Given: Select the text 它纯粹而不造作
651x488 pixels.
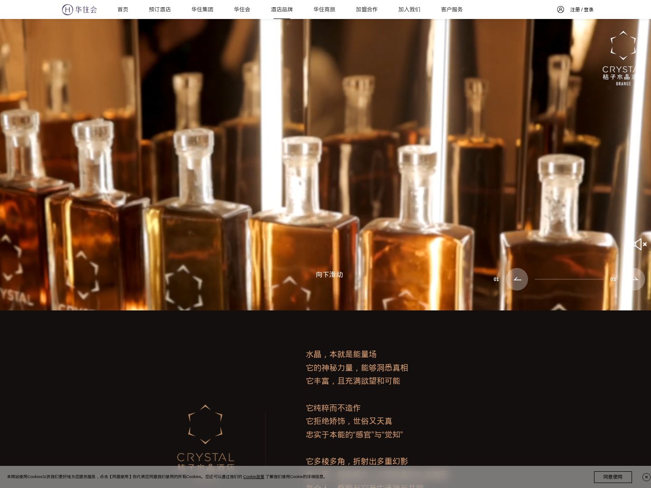Looking at the screenshot, I should [333, 408].
